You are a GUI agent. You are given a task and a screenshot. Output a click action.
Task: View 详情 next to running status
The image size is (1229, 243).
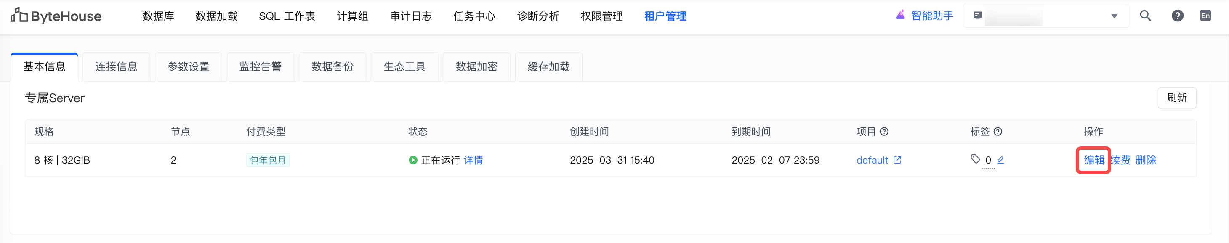click(x=473, y=160)
